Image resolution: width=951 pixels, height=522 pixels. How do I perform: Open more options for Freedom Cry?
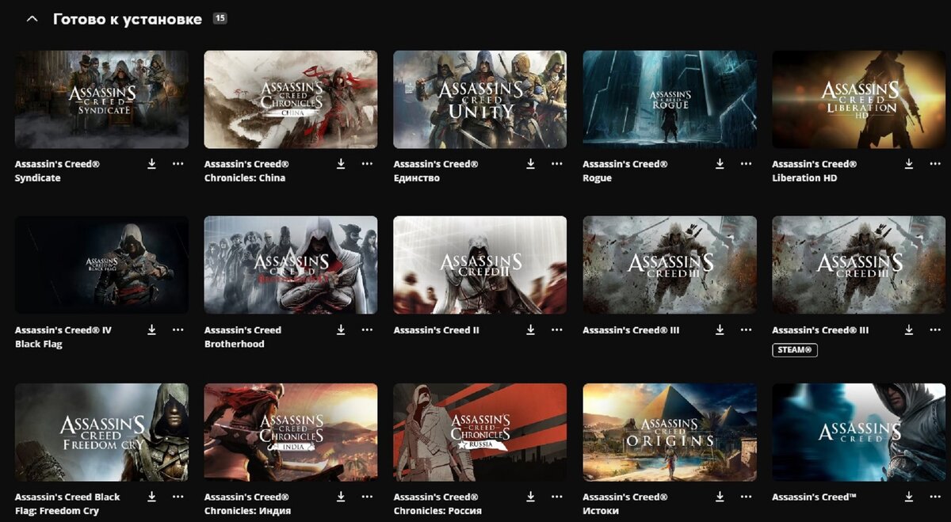coord(178,497)
